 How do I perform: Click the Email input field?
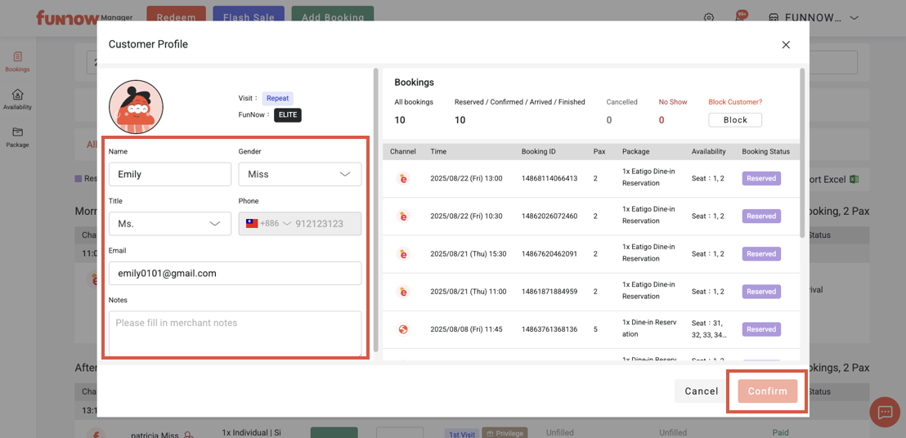pos(235,274)
